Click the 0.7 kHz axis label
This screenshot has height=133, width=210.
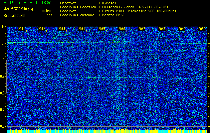[2, 110]
